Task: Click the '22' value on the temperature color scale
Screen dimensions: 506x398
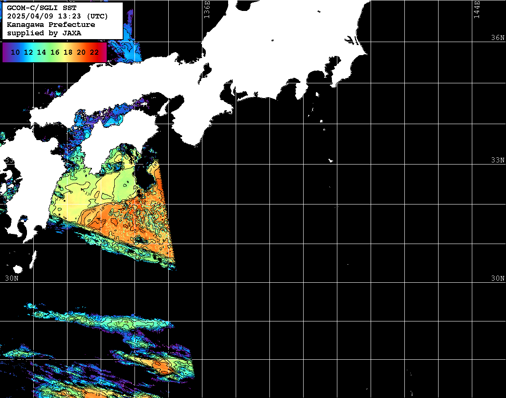Action: [x=94, y=52]
